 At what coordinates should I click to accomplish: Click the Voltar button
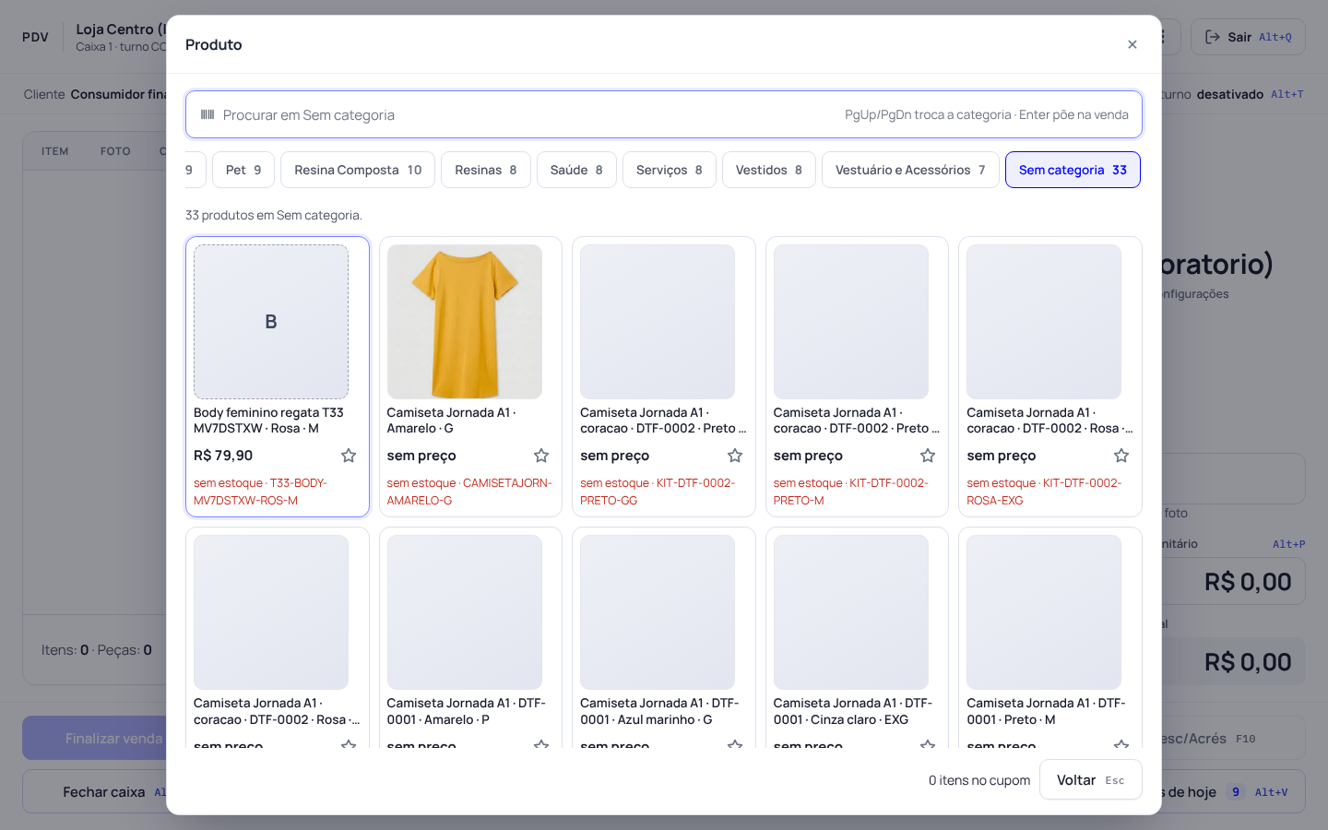[x=1091, y=780]
